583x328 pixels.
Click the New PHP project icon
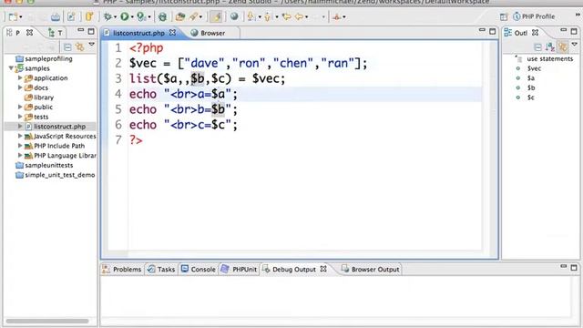(x=89, y=16)
